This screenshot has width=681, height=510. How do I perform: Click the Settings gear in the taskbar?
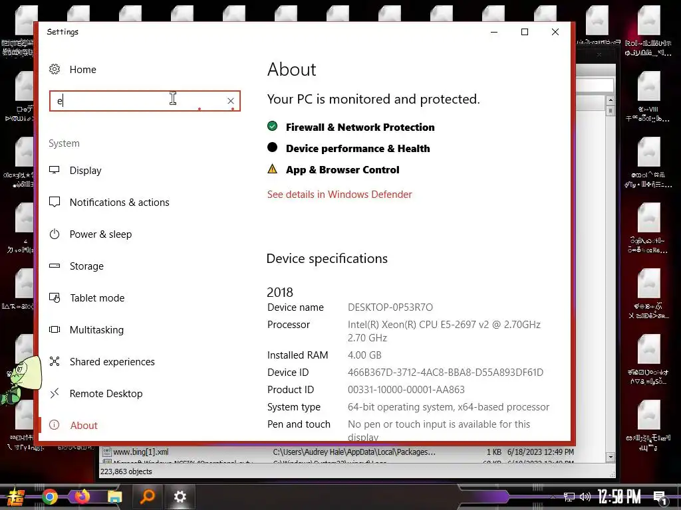pos(180,497)
